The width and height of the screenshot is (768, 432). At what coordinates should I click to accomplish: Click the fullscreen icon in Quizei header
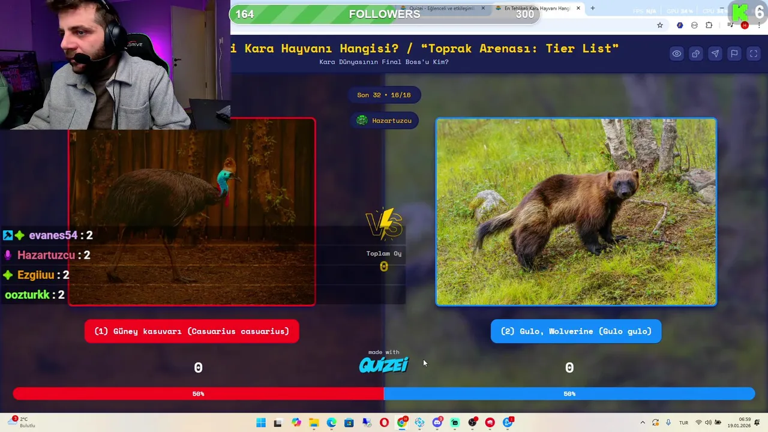point(754,54)
